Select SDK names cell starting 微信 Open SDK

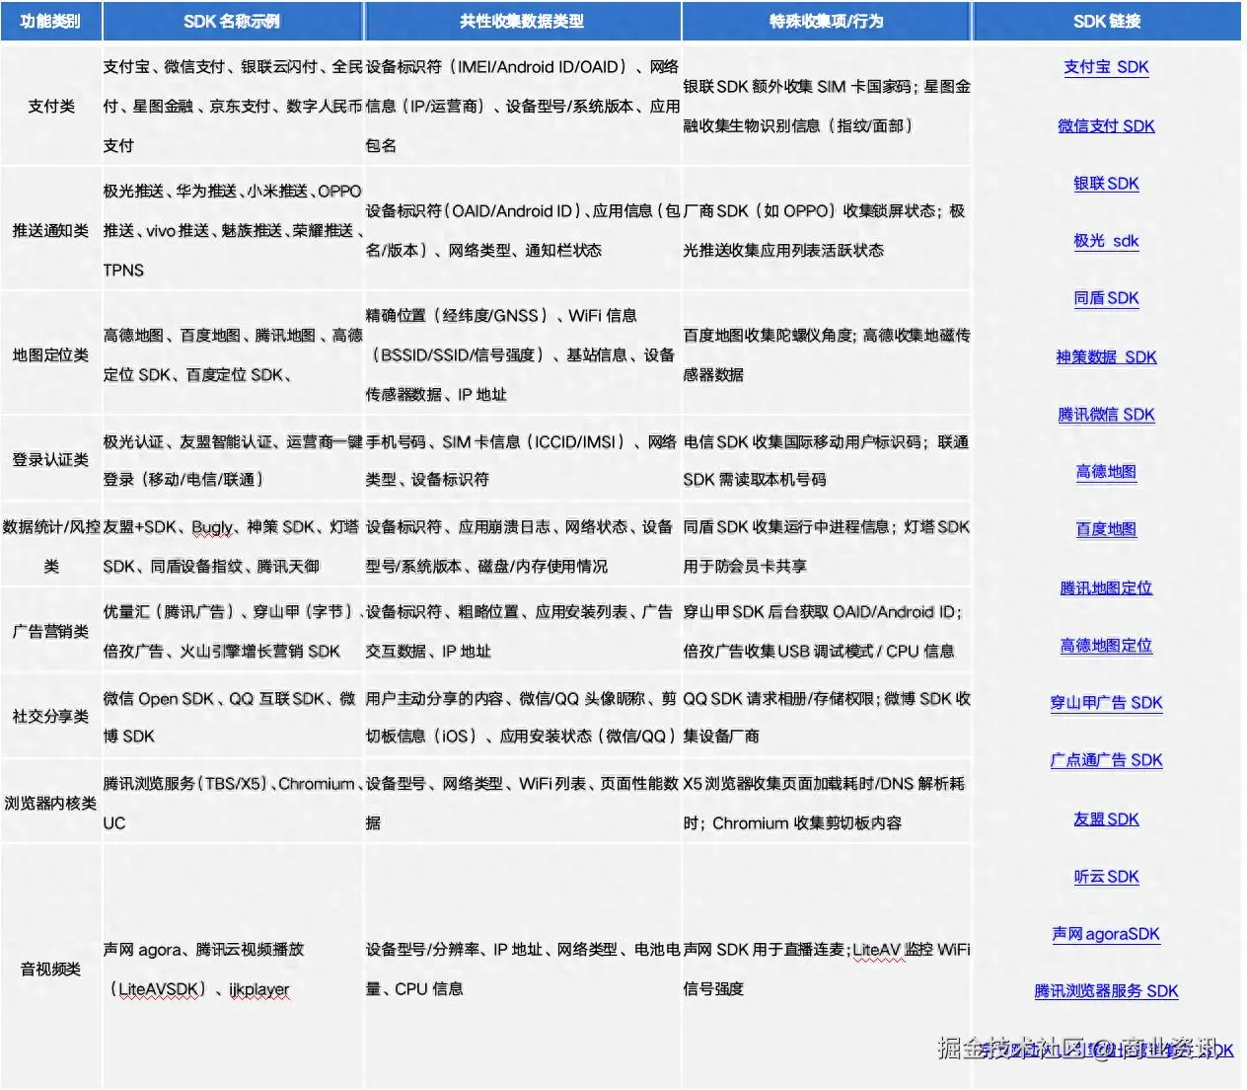pos(232,716)
